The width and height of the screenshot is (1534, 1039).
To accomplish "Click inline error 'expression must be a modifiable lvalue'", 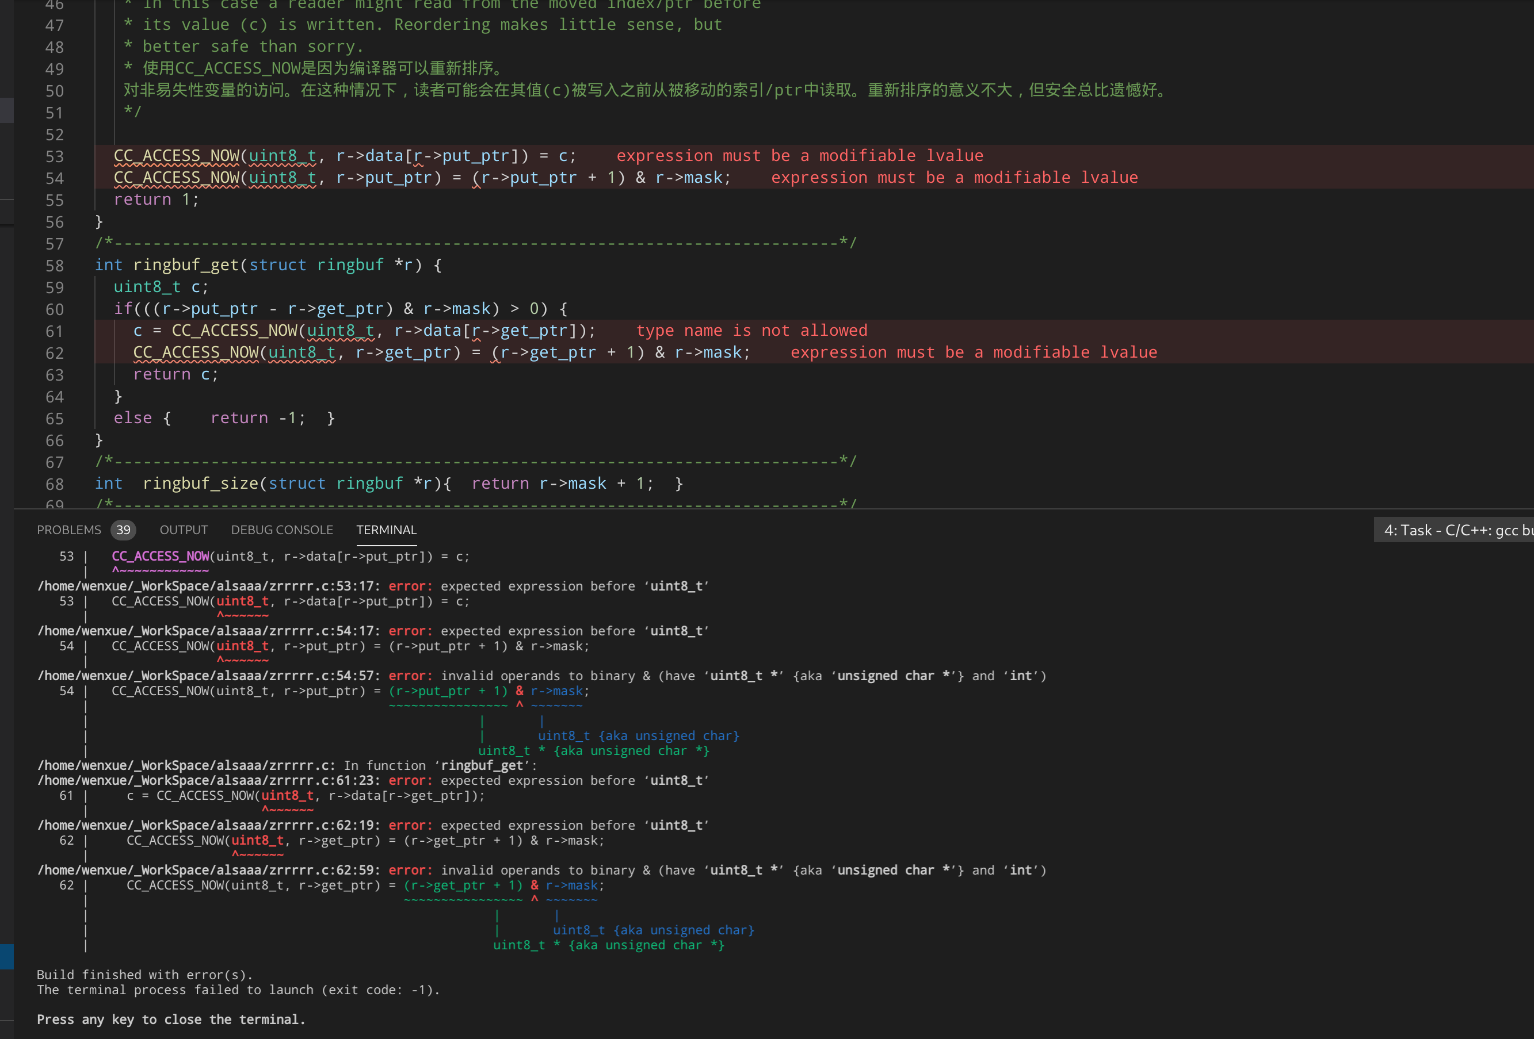I will coord(800,156).
